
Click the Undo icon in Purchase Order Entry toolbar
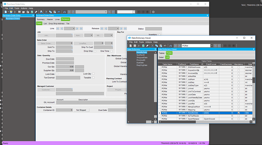(59, 12)
